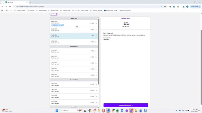This screenshot has width=202, height=113.
Task: Select the 26/11/2025 rent payment date
Action: click(x=54, y=84)
